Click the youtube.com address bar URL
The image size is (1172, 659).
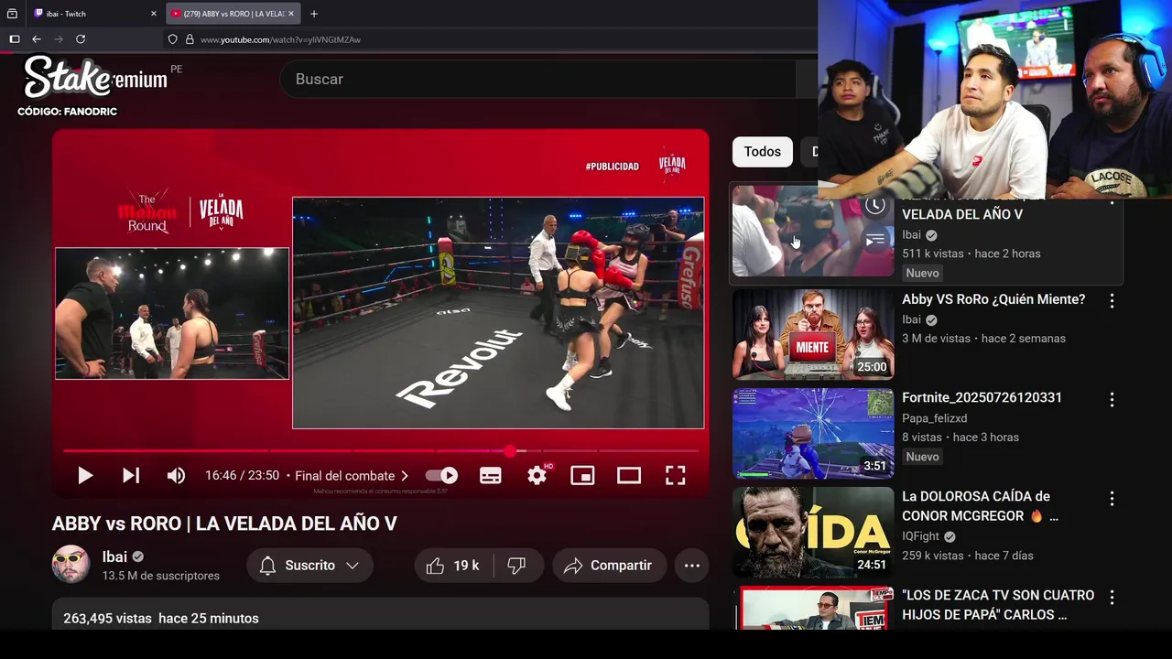tap(280, 39)
